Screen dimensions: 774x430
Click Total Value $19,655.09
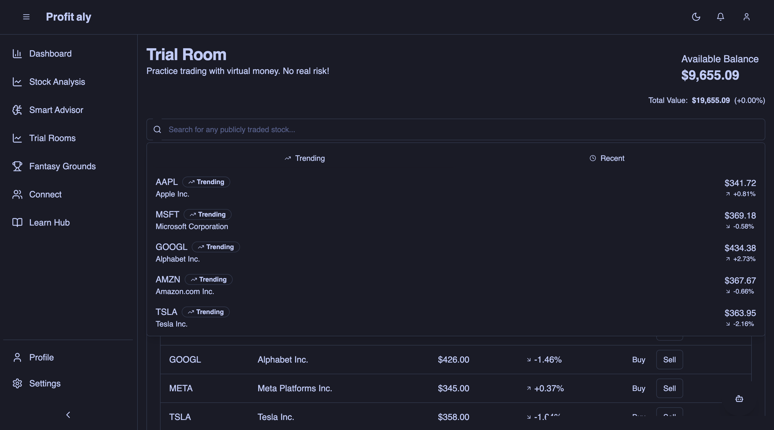(x=711, y=100)
